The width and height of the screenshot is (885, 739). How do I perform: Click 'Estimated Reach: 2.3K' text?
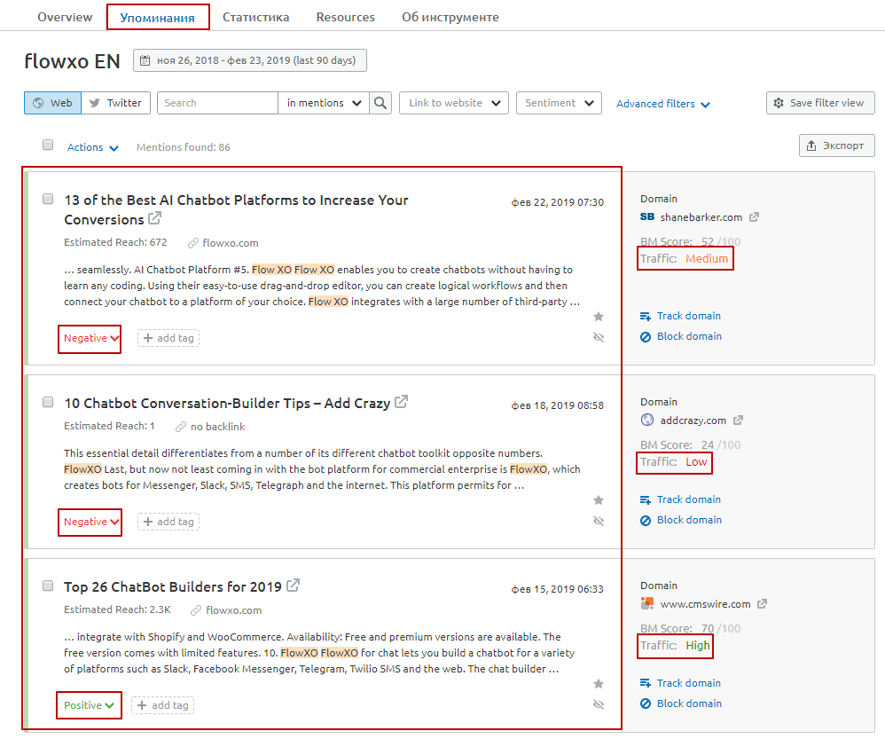tap(117, 609)
